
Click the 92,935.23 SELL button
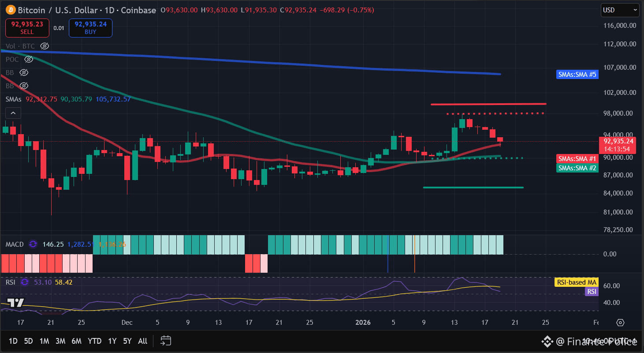point(27,27)
